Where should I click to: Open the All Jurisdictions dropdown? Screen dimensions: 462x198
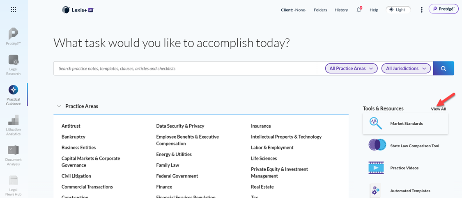click(x=406, y=68)
